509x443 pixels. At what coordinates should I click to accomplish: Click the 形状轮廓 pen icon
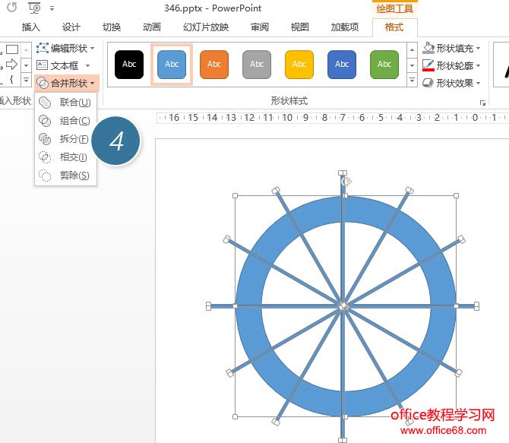click(x=428, y=65)
